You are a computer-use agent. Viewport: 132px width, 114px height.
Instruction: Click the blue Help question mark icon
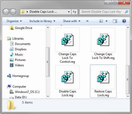coord(124,21)
